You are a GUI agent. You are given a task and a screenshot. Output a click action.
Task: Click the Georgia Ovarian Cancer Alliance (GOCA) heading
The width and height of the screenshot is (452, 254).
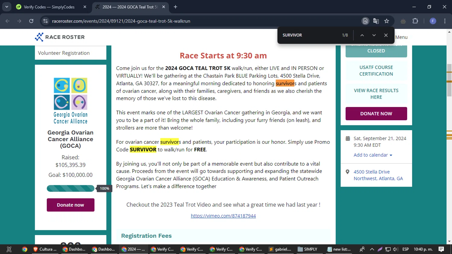pyautogui.click(x=71, y=139)
